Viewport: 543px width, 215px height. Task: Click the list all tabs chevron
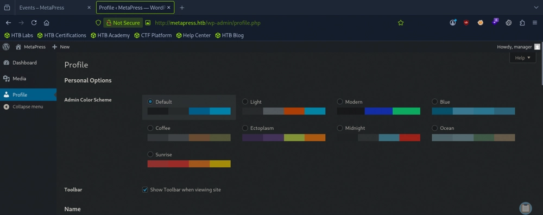click(x=536, y=8)
